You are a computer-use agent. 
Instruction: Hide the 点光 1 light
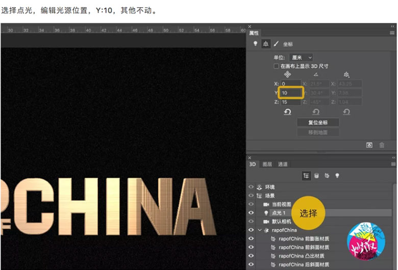point(251,213)
